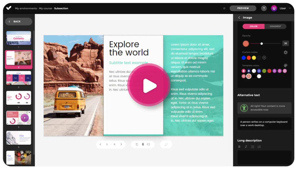Toggle bullet list in Long description toolbar

252,147
